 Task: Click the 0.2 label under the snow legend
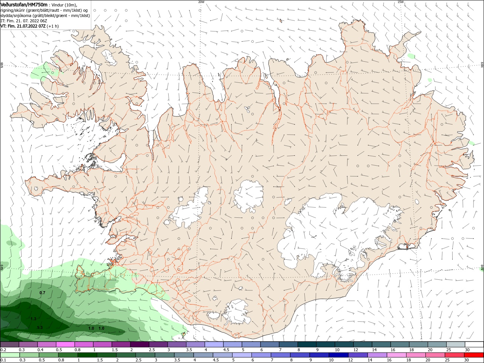click(3, 350)
